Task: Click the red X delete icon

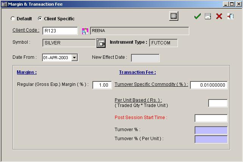Action: tap(219, 17)
